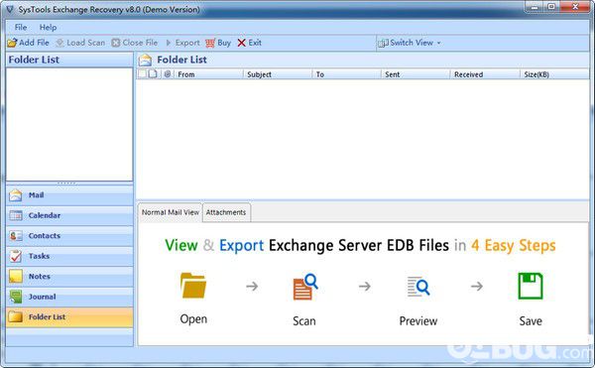Click the Folder List folder icon in sidebar
The width and height of the screenshot is (595, 368).
point(16,316)
